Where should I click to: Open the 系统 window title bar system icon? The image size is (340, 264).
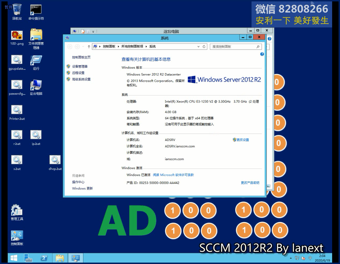pos(67,38)
